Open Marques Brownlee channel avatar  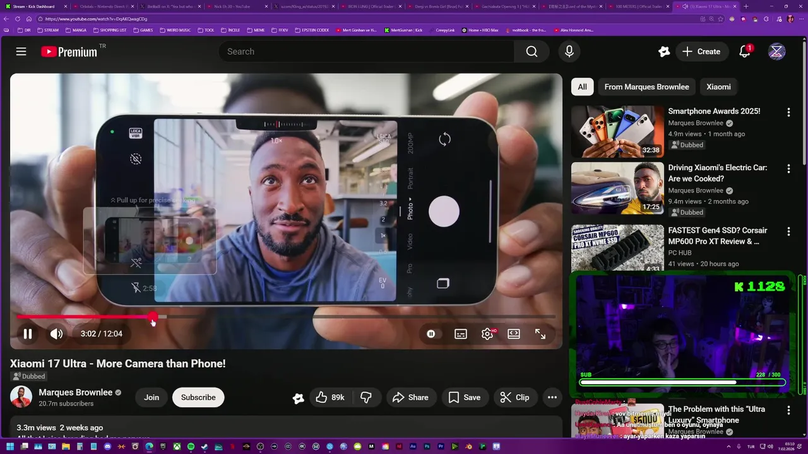coord(21,397)
